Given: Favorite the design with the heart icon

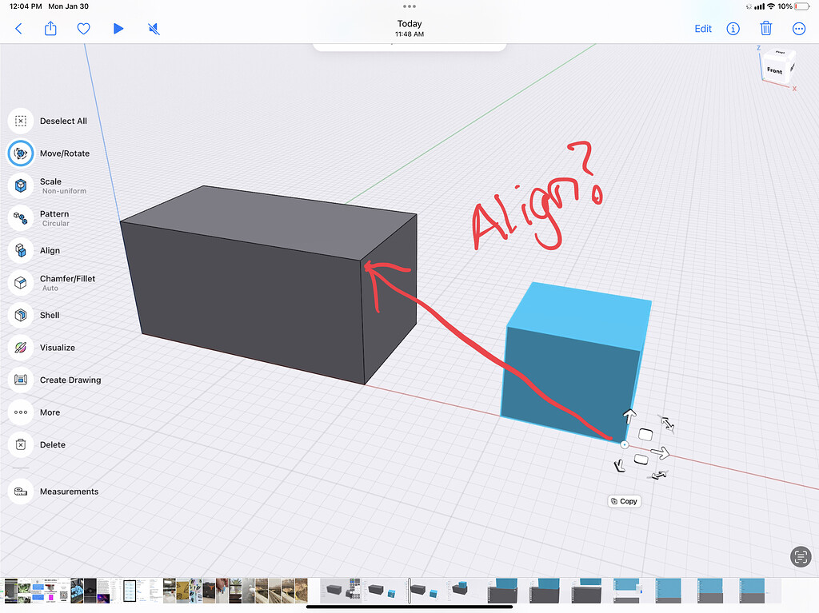Looking at the screenshot, I should [83, 28].
